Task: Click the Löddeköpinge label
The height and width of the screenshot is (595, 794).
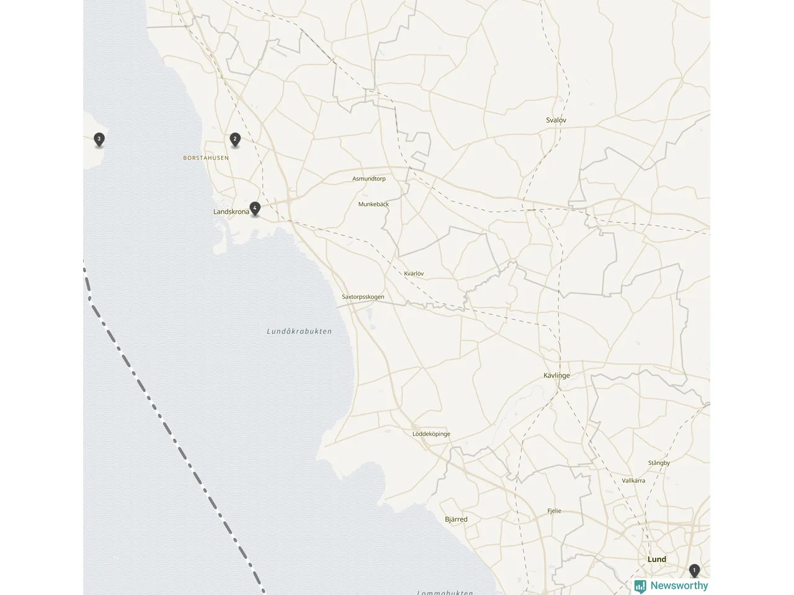Action: (x=431, y=434)
